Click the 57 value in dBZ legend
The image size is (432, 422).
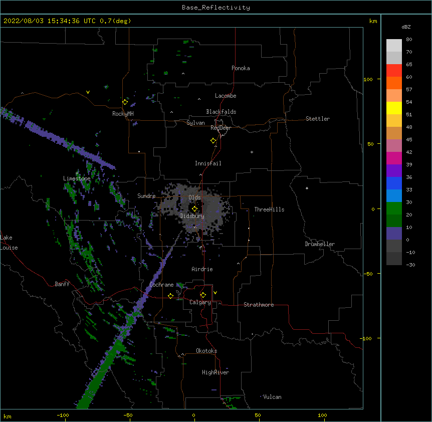[409, 90]
